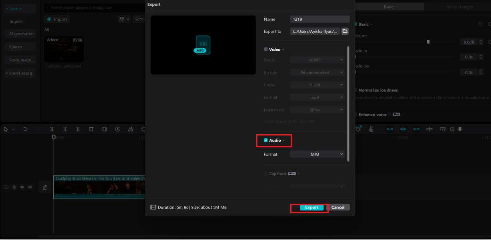Expand Brand assets in sidebar

[20, 73]
